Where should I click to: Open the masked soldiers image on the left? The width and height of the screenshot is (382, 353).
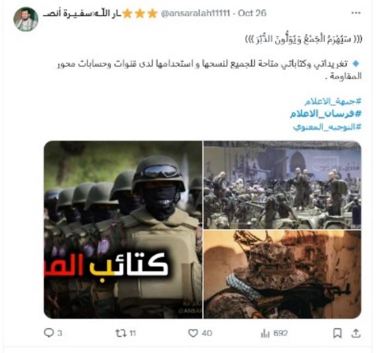click(123, 229)
